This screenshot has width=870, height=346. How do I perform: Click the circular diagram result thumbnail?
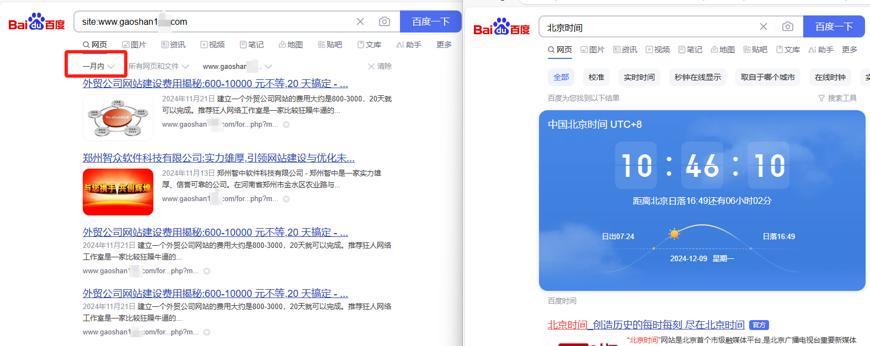[x=118, y=117]
